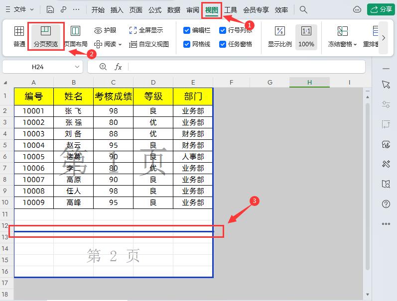Click the Save icon in the top toolbar
Image resolution: width=397 pixels, height=301 pixels.
50,10
